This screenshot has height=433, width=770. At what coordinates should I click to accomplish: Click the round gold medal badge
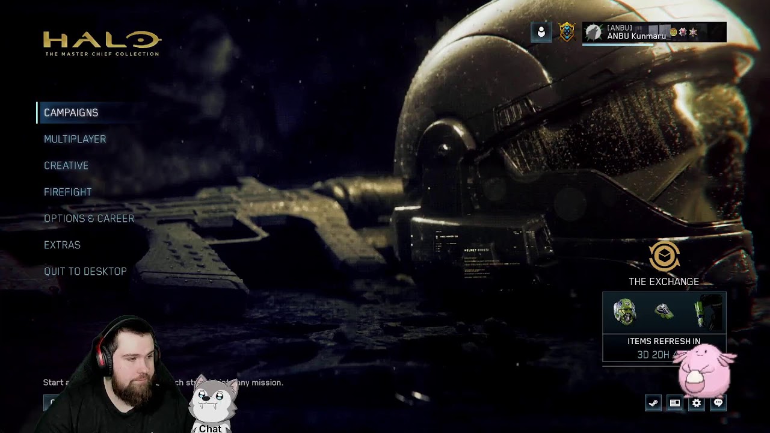point(674,32)
